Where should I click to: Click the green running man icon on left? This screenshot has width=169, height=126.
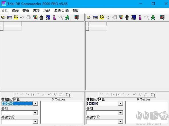coord(67,17)
